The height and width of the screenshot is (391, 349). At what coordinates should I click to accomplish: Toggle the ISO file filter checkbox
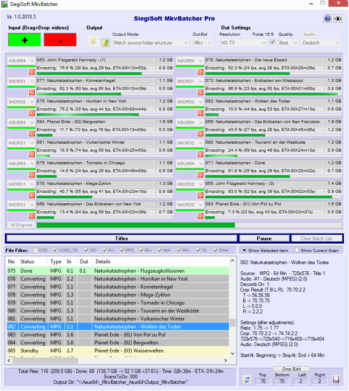[x=86, y=250]
